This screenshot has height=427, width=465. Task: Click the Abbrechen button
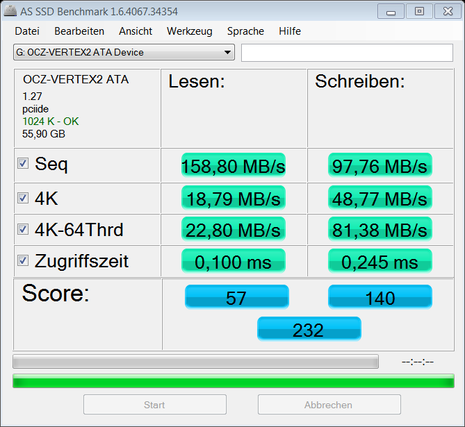pyautogui.click(x=329, y=405)
